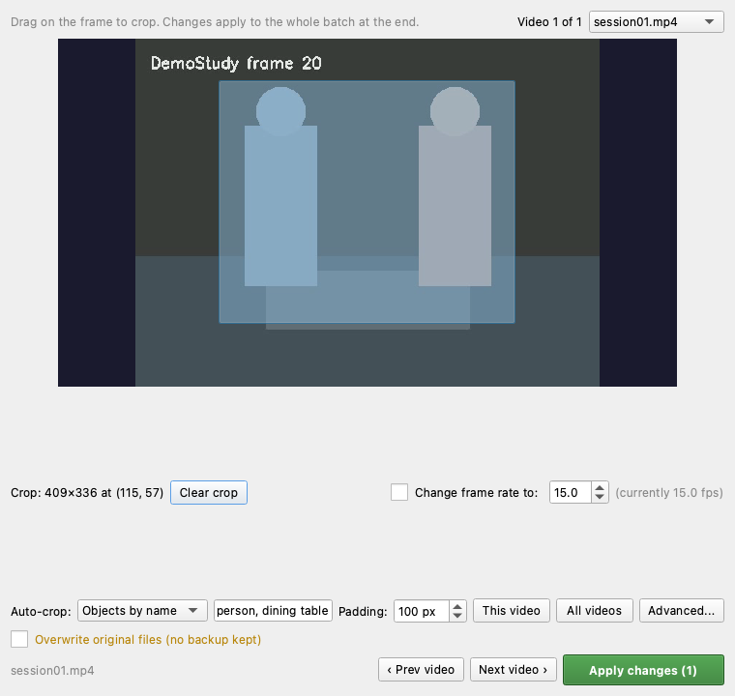Go to Prev video
The width and height of the screenshot is (735, 696).
pyautogui.click(x=421, y=670)
